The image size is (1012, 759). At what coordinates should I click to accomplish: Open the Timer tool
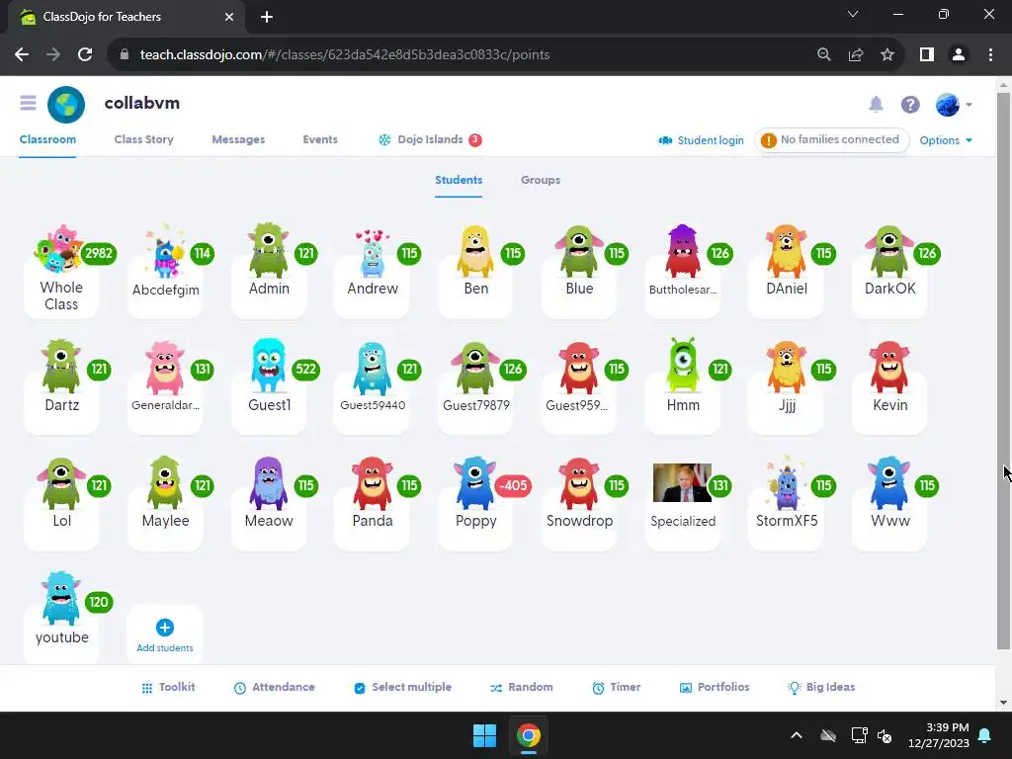[x=617, y=688]
